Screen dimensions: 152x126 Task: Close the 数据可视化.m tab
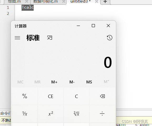(64, 2)
